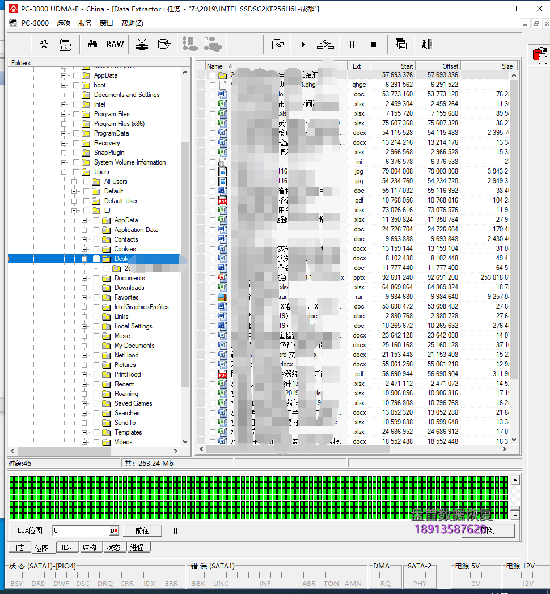The width and height of the screenshot is (550, 594).
Task: Click the hourglass extraction toolbar icon
Action: 142,44
